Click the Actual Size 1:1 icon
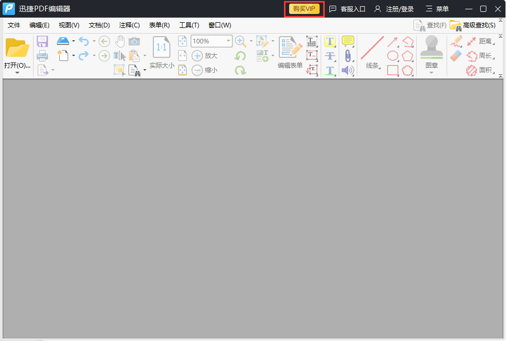Viewport: 506px width, 341px height. (161, 47)
